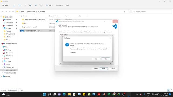Click the Refresh icon in address bar

(128, 11)
